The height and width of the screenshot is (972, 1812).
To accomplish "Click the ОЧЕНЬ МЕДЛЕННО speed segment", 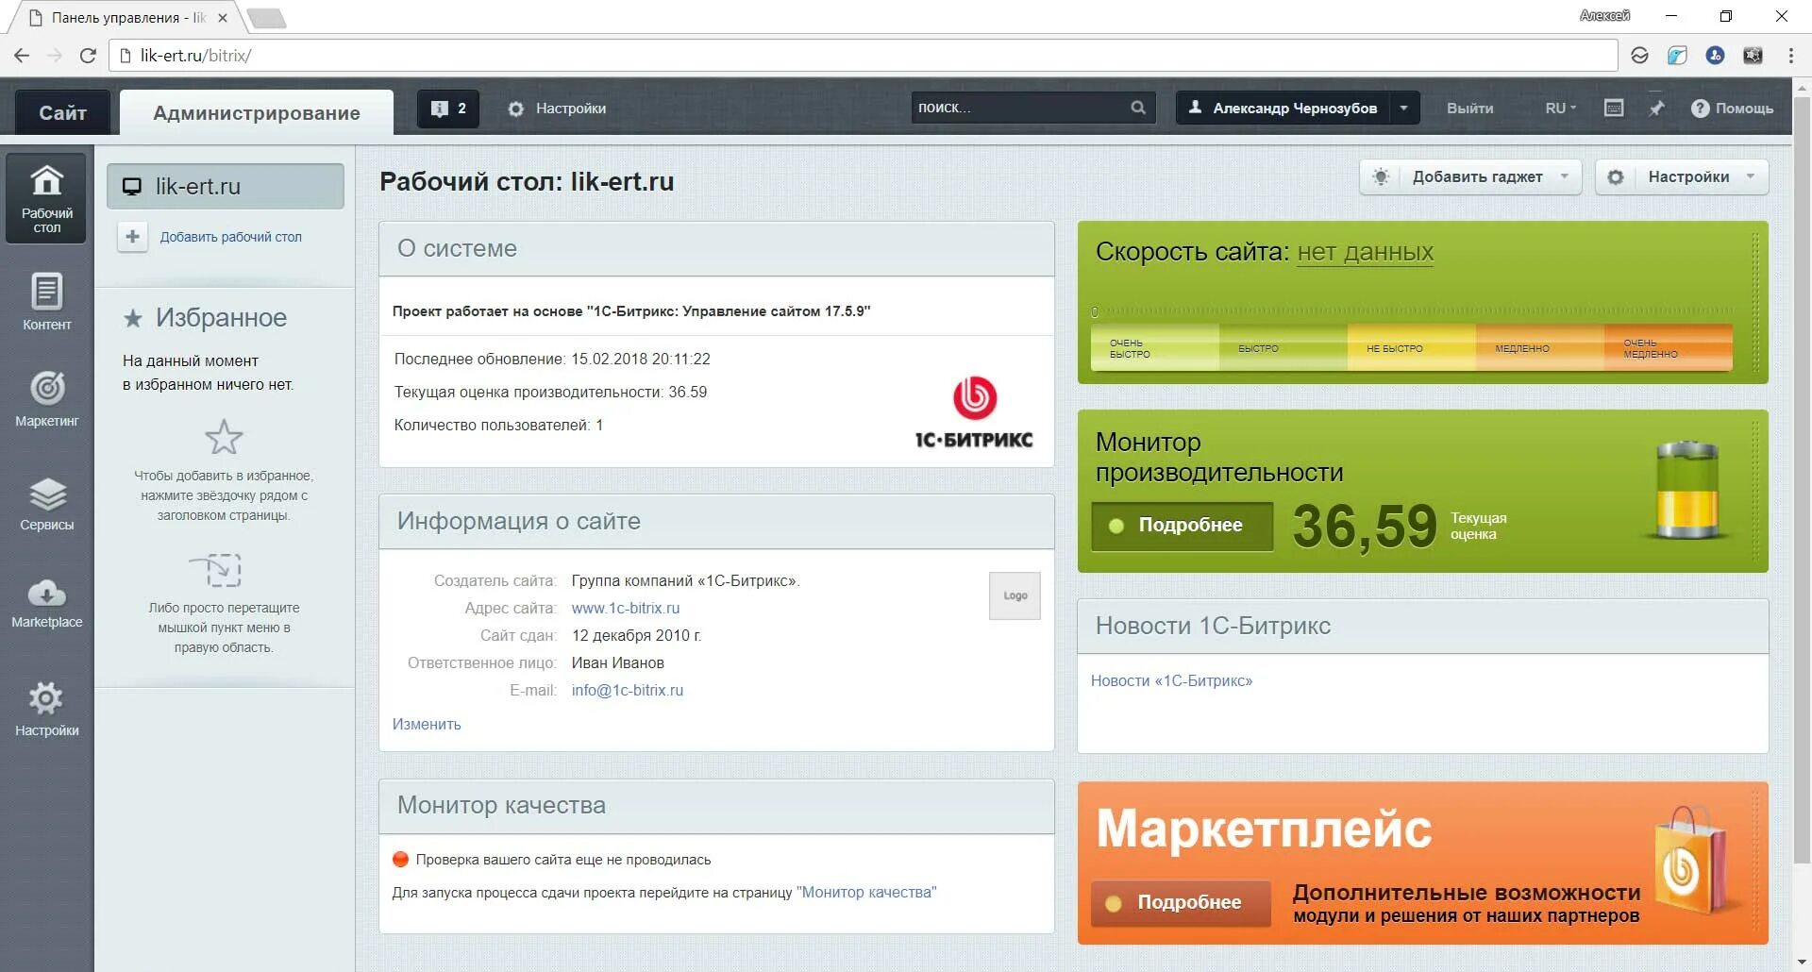I will click(1669, 348).
